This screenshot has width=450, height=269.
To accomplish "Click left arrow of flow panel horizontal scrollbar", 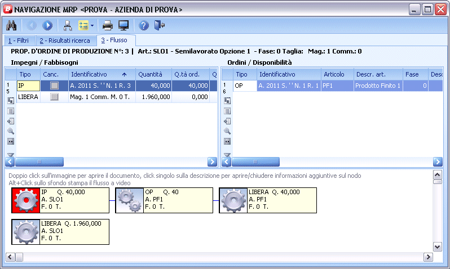I will (x=10, y=257).
